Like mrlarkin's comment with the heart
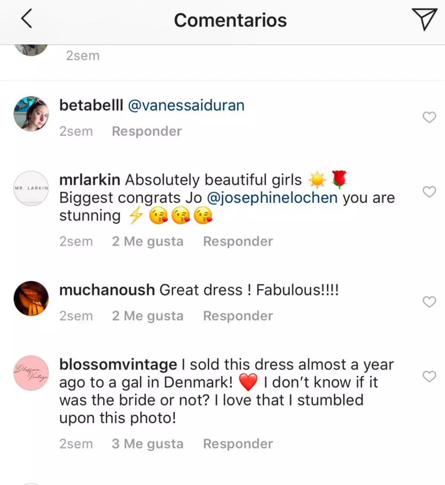This screenshot has height=485, width=445. [x=429, y=192]
